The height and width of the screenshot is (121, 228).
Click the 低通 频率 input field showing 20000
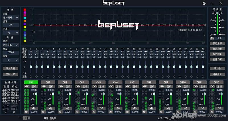tap(11, 52)
